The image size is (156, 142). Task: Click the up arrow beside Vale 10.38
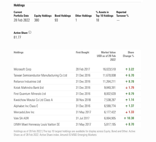125,118
